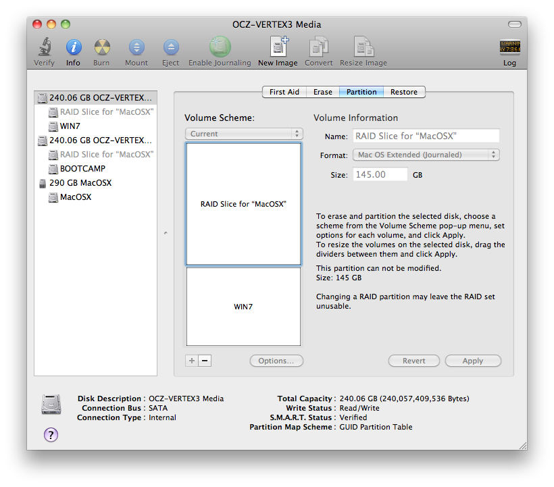The height and width of the screenshot is (487, 554).
Task: Switch to the Erase tab
Action: pyautogui.click(x=322, y=92)
